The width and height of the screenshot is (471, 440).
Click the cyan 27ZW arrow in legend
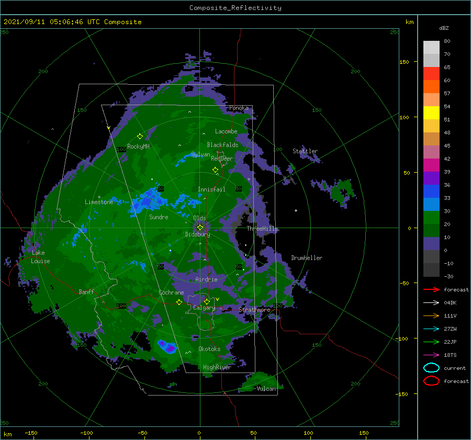pos(431,329)
